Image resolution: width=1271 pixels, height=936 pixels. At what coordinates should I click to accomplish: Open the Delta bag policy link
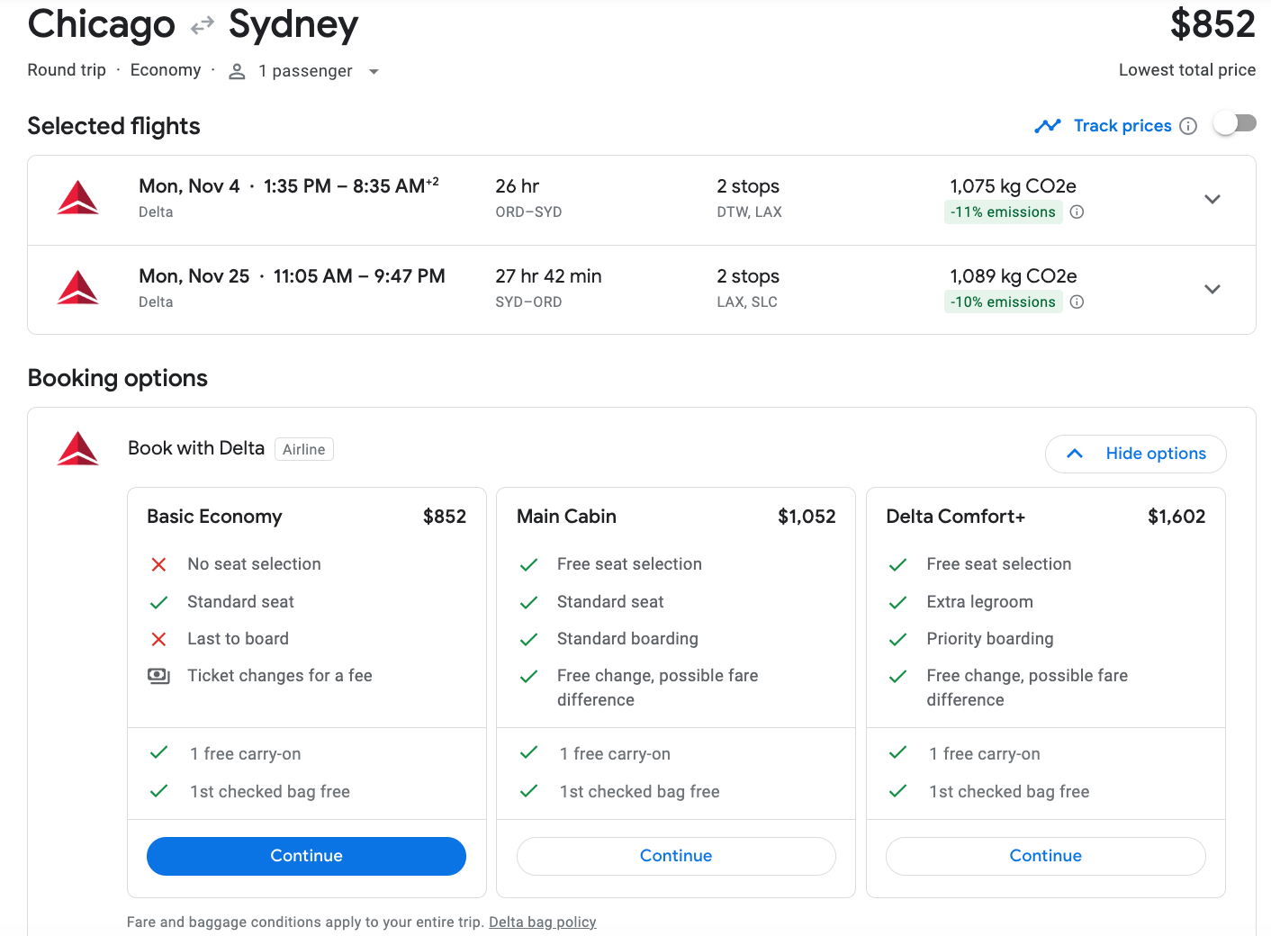543,922
